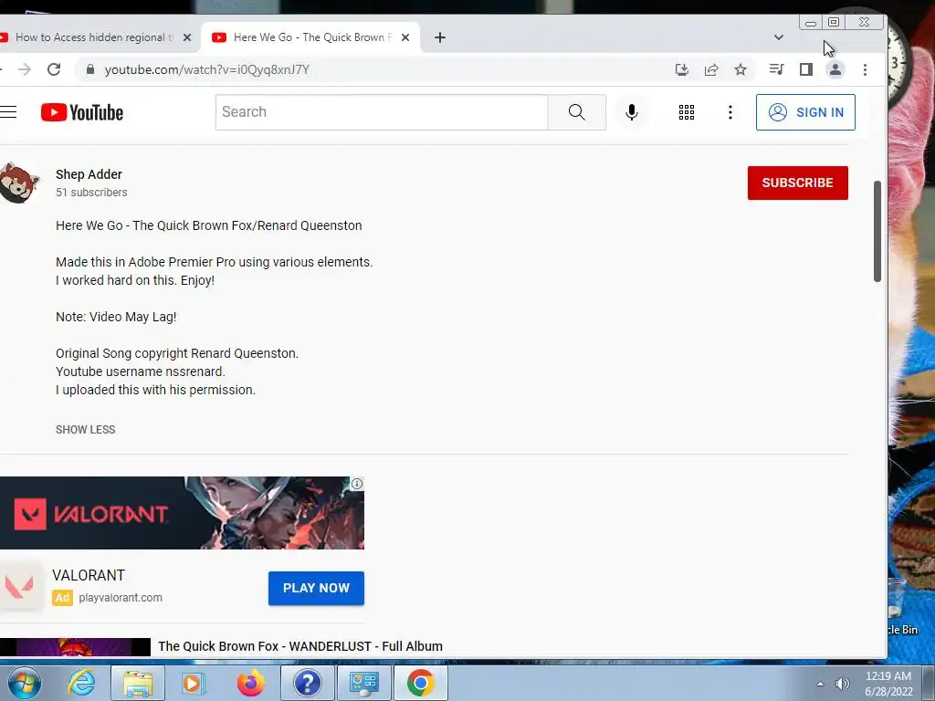Click the install app icon in address bar
935x701 pixels.
coord(681,69)
